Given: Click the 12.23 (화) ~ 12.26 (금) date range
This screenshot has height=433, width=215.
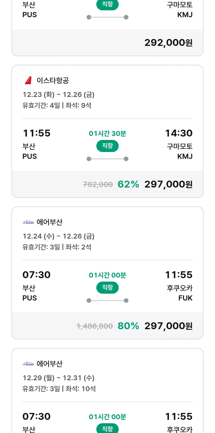Looking at the screenshot, I should click(x=58, y=95).
